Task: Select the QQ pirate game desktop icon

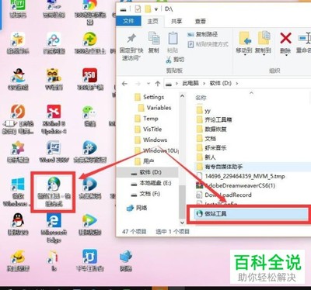Action: pyautogui.click(x=18, y=79)
